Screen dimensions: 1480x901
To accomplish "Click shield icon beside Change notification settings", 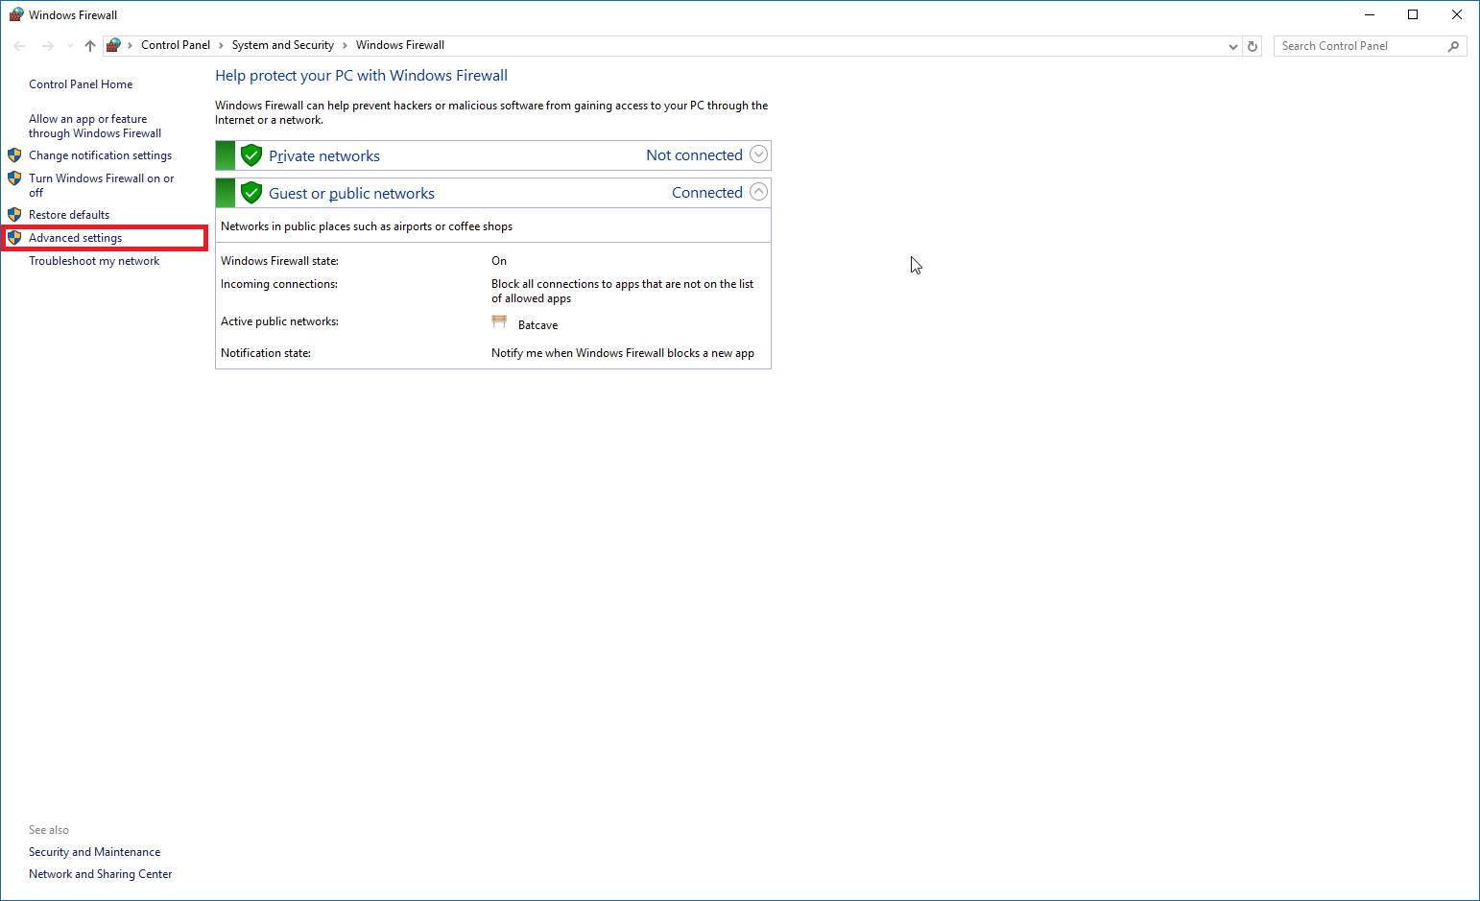I will [14, 155].
